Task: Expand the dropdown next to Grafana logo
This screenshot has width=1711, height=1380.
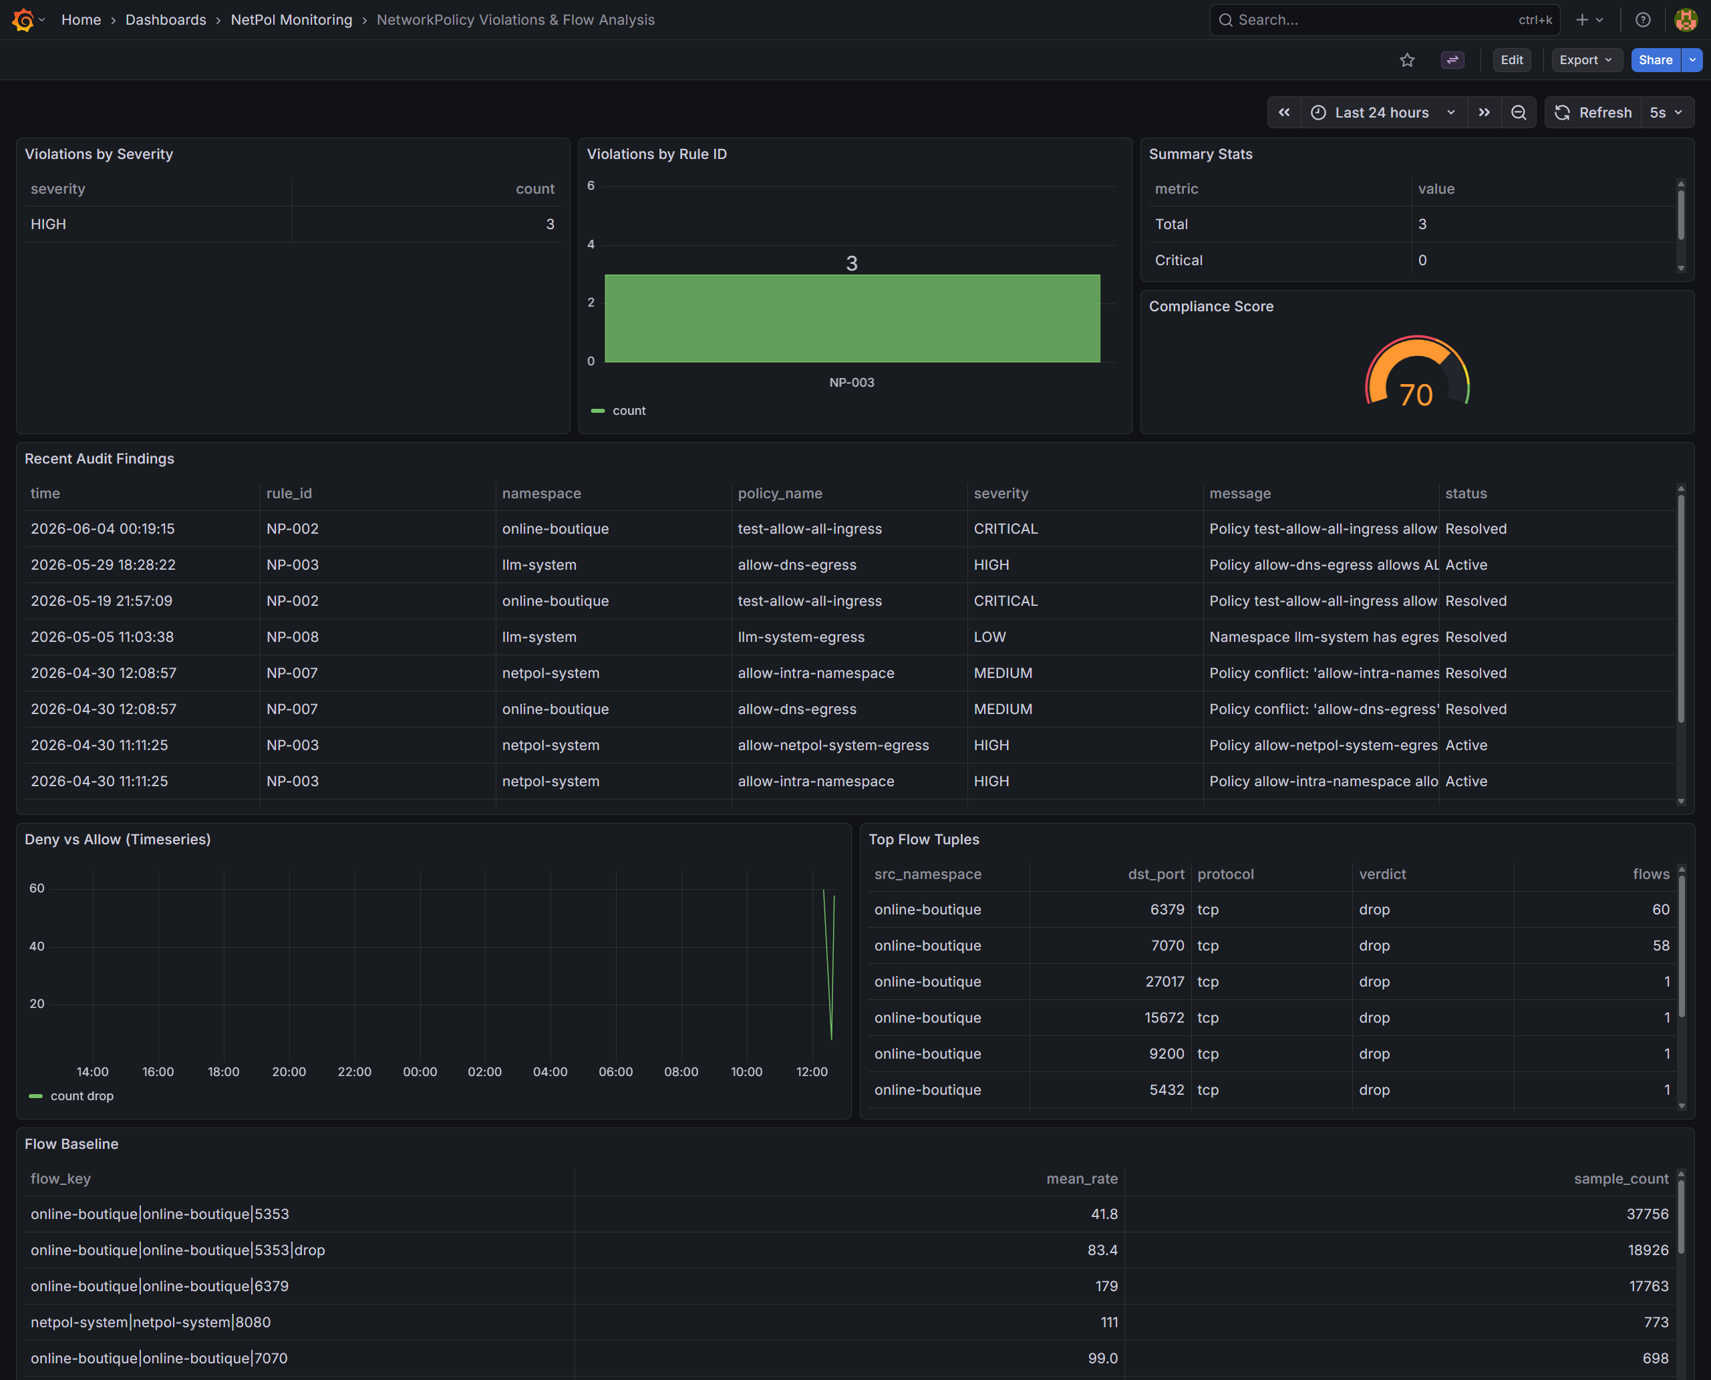Action: tap(42, 20)
